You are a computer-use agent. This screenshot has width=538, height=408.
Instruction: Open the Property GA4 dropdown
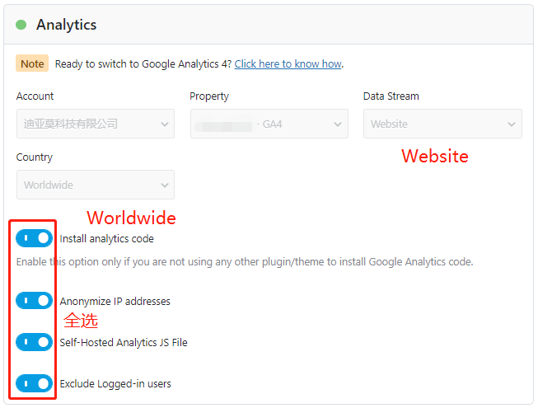coord(269,124)
